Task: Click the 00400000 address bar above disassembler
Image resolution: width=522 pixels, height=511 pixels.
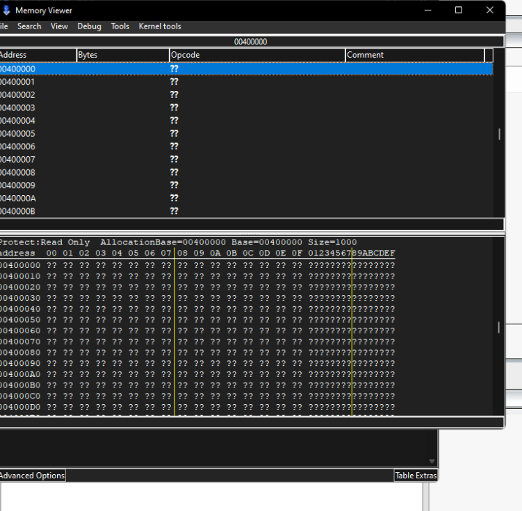Action: pyautogui.click(x=250, y=42)
